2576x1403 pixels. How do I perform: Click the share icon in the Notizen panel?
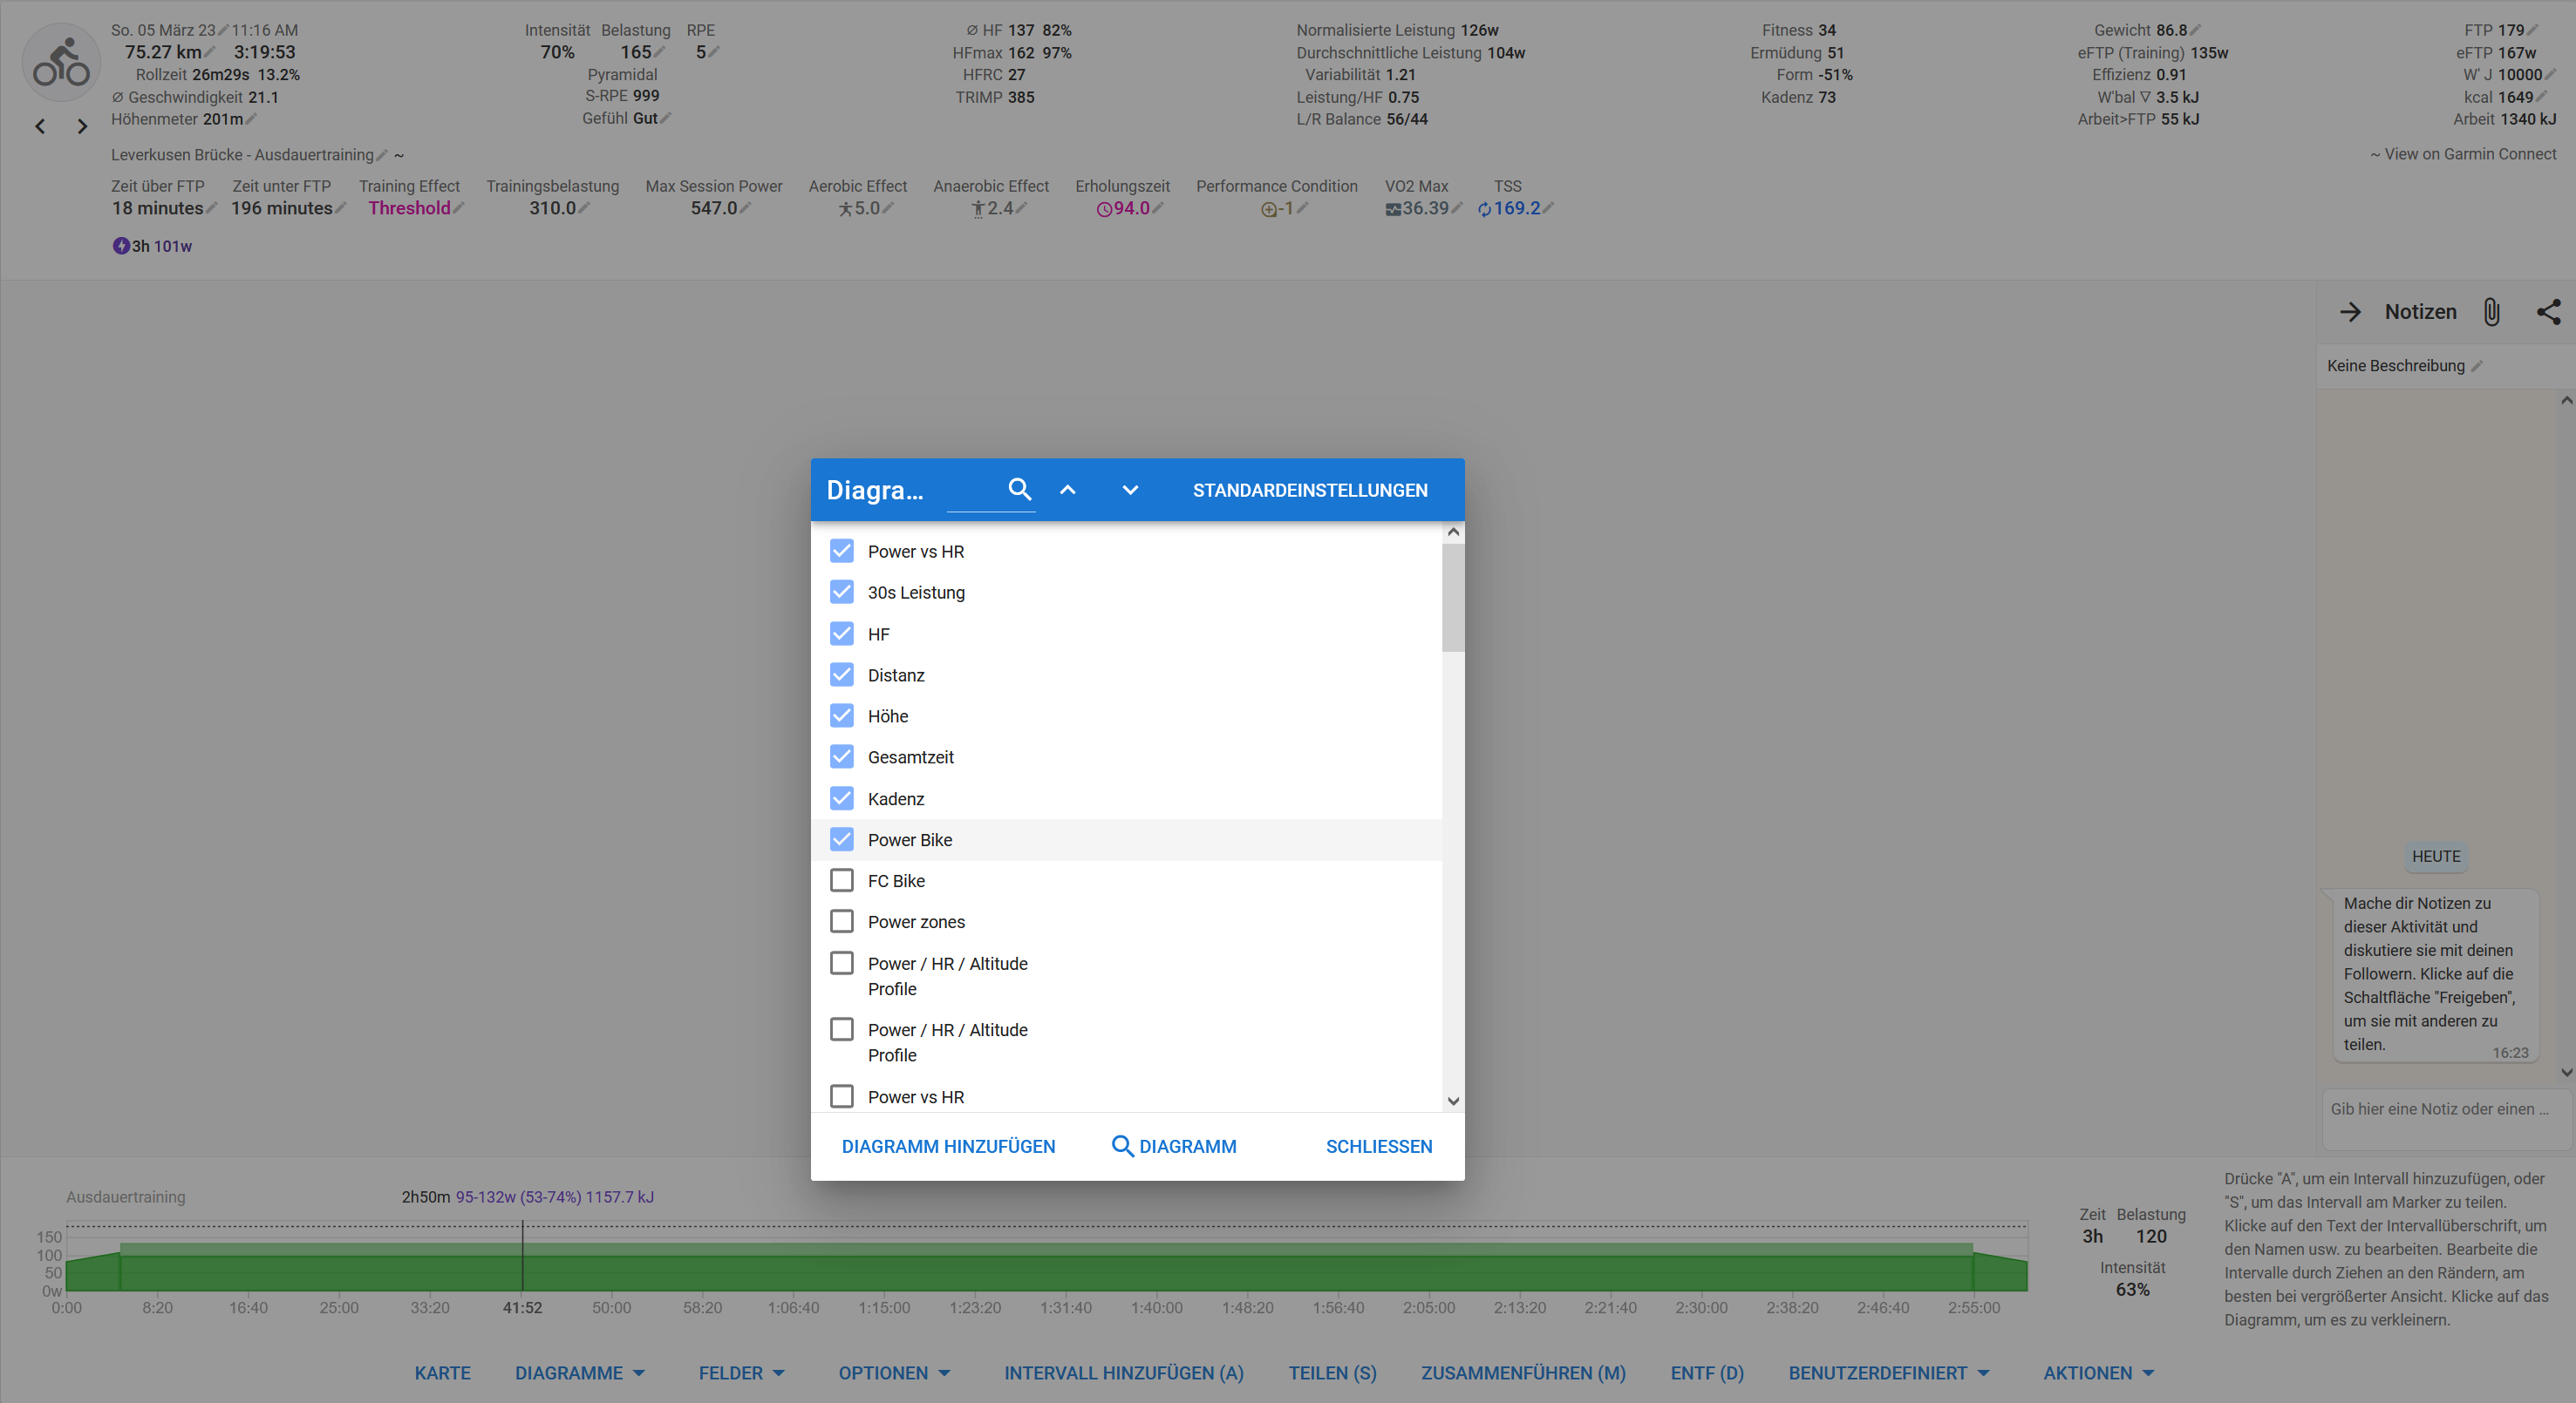(x=2549, y=312)
